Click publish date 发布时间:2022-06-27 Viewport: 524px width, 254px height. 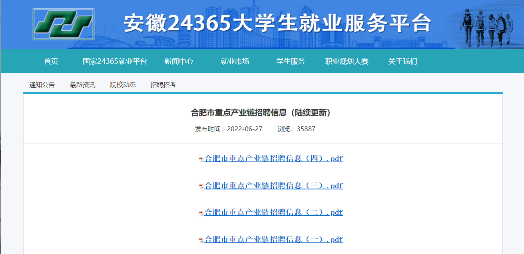point(229,129)
